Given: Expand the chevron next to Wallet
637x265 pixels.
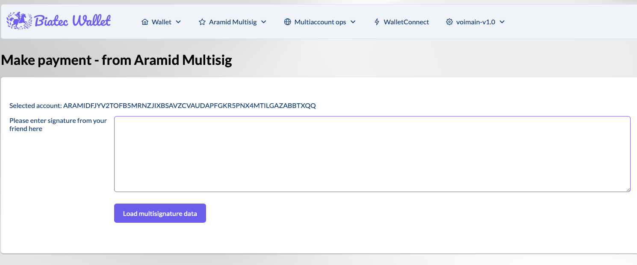Looking at the screenshot, I should (178, 22).
